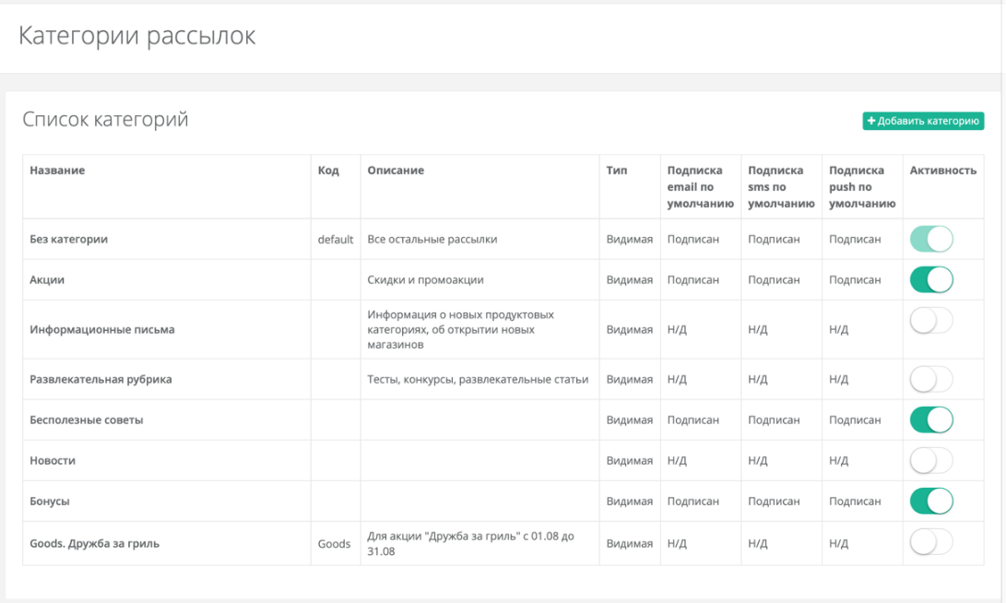This screenshot has height=603, width=1006.
Task: Click the Код column header
Action: (x=328, y=171)
